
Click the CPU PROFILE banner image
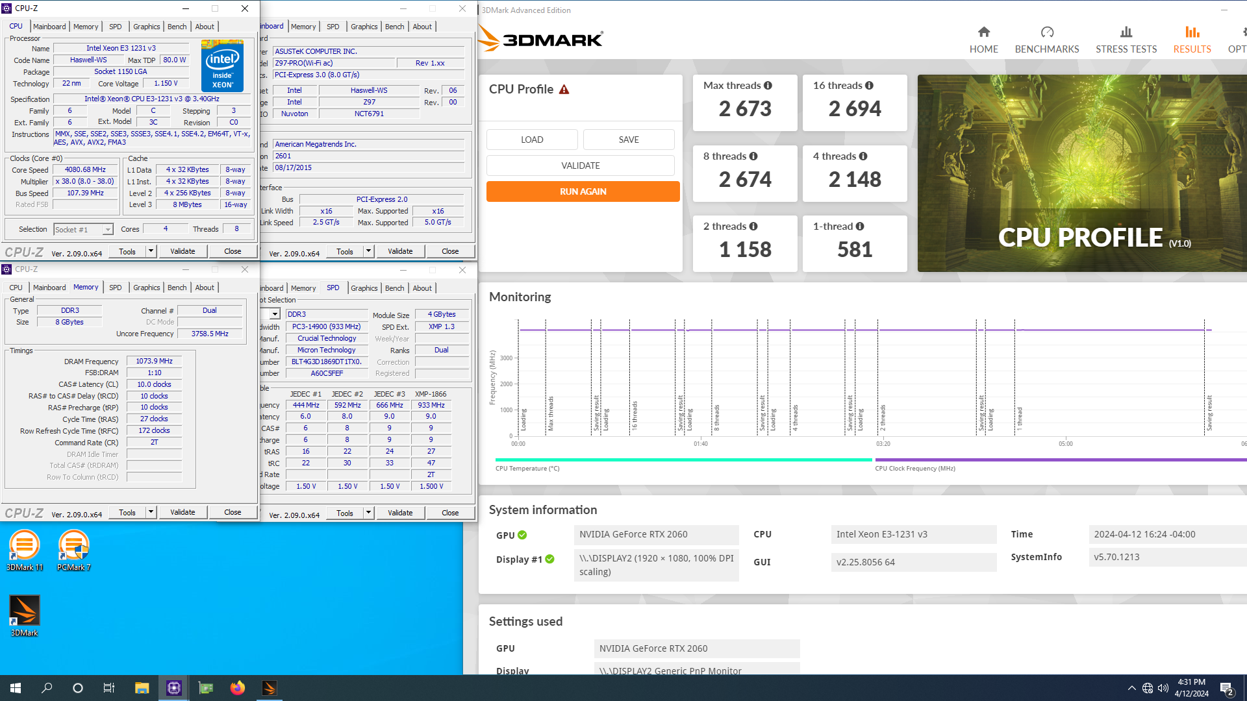pos(1082,173)
